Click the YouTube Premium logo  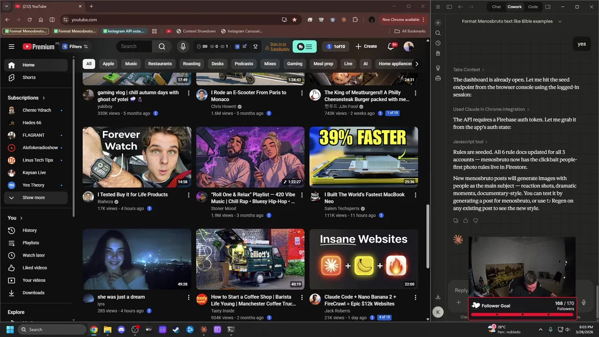click(39, 46)
